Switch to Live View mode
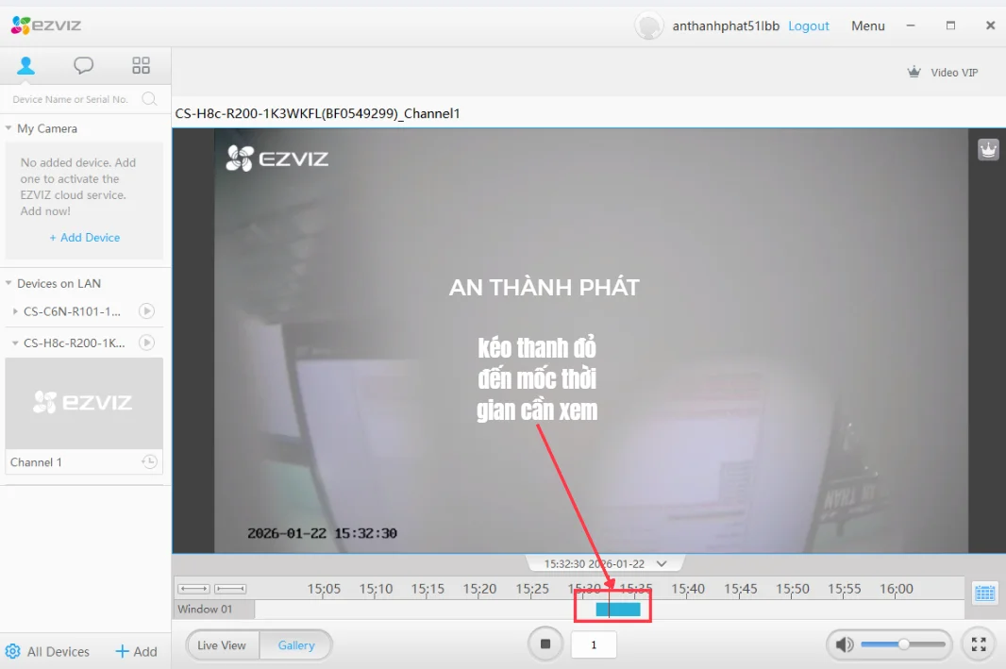 click(223, 644)
